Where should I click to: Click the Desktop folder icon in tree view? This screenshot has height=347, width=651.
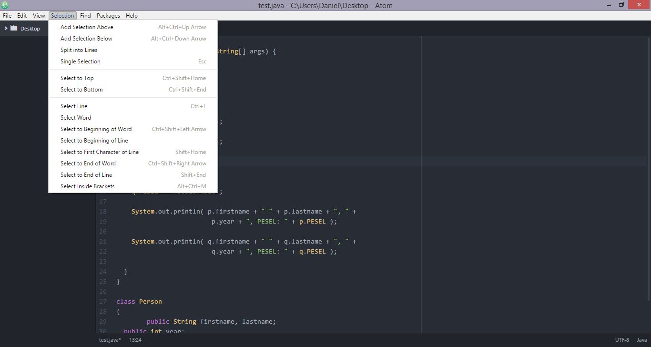coord(14,28)
